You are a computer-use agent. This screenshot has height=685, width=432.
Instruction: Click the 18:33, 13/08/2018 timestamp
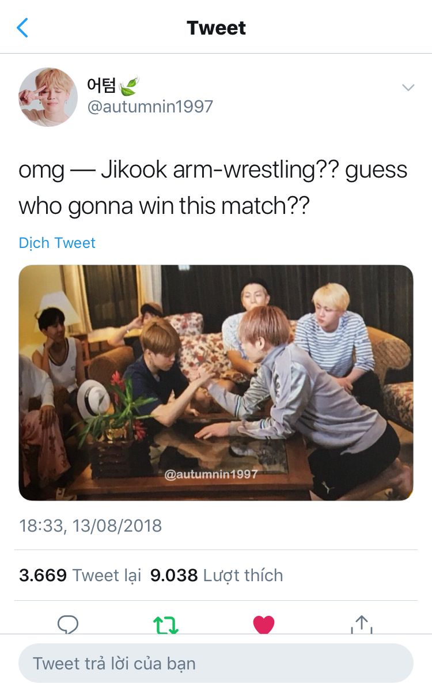90,525
